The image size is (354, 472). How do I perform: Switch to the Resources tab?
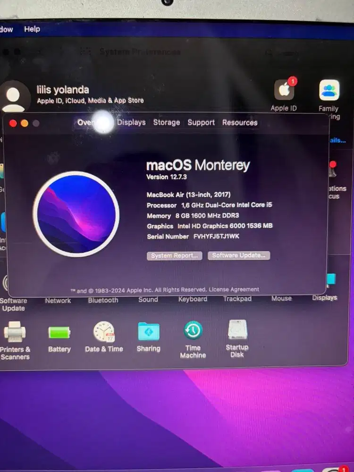tap(240, 122)
